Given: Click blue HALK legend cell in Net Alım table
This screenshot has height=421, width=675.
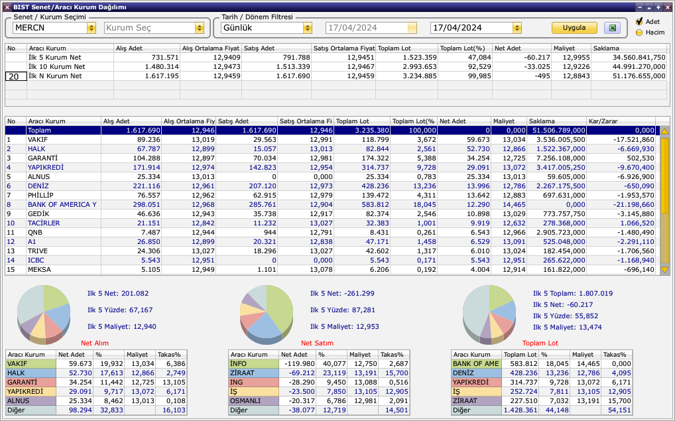Looking at the screenshot, I should click(31, 373).
